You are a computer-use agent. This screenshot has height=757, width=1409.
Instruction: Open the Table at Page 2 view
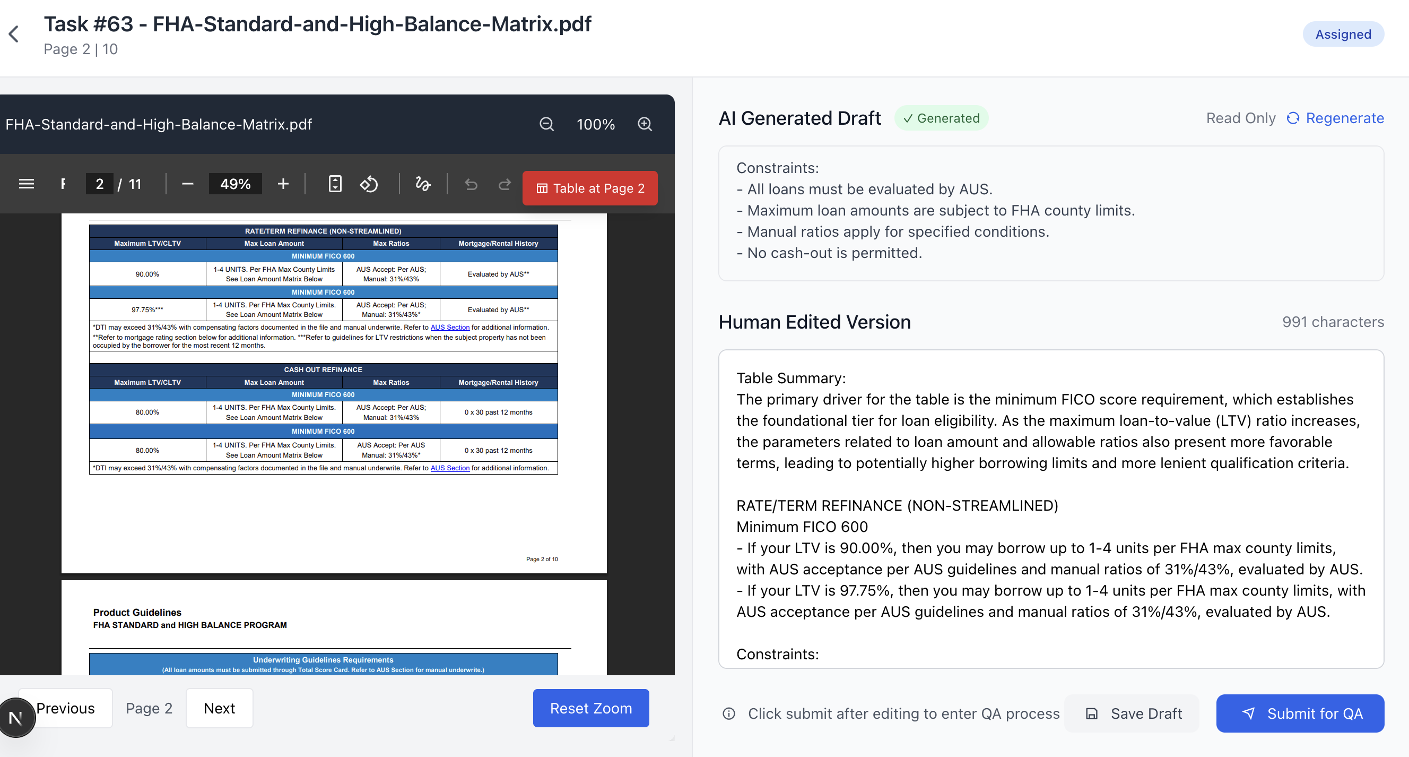tap(589, 188)
